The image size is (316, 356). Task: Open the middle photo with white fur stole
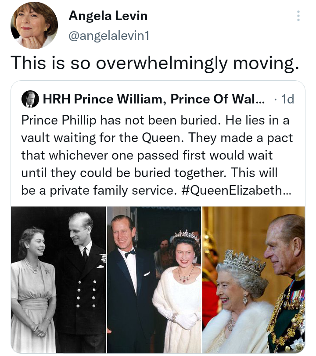(x=154, y=280)
